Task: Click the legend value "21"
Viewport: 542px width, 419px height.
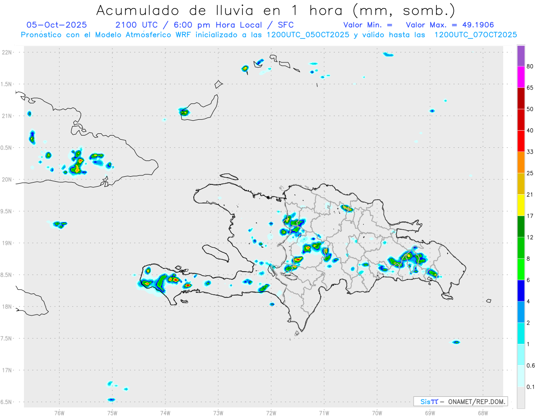Action: click(530, 195)
